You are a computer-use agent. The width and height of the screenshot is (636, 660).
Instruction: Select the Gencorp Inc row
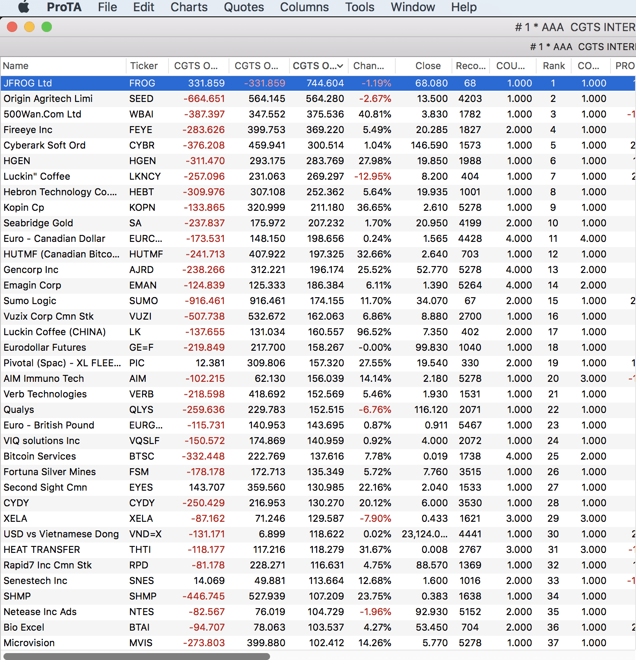click(318, 270)
